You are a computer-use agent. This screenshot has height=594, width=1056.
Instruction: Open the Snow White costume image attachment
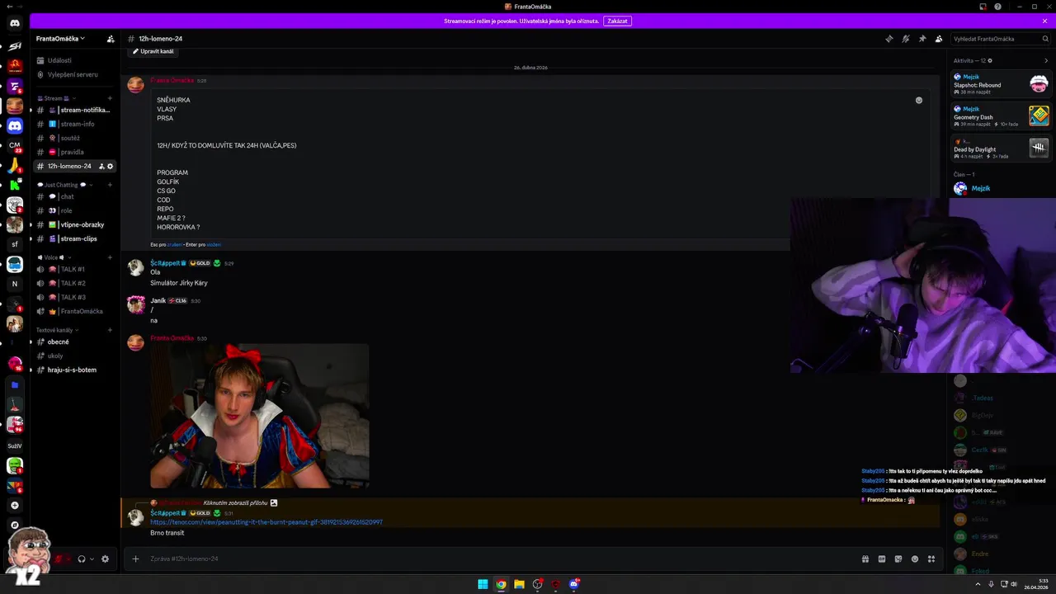click(x=259, y=416)
